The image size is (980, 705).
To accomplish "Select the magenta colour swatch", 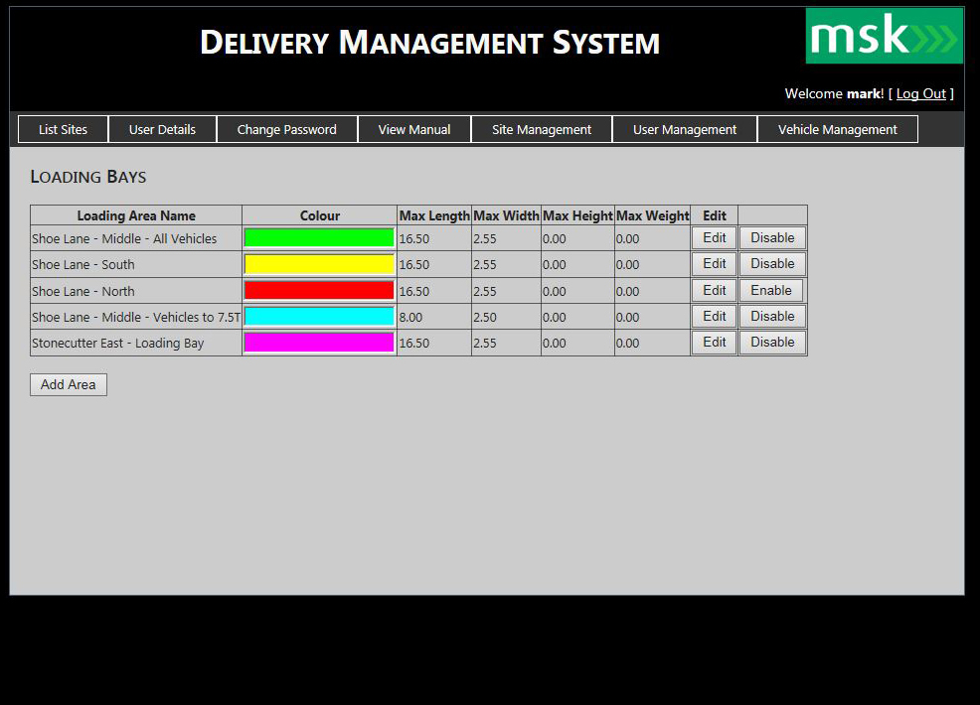I will (319, 343).
